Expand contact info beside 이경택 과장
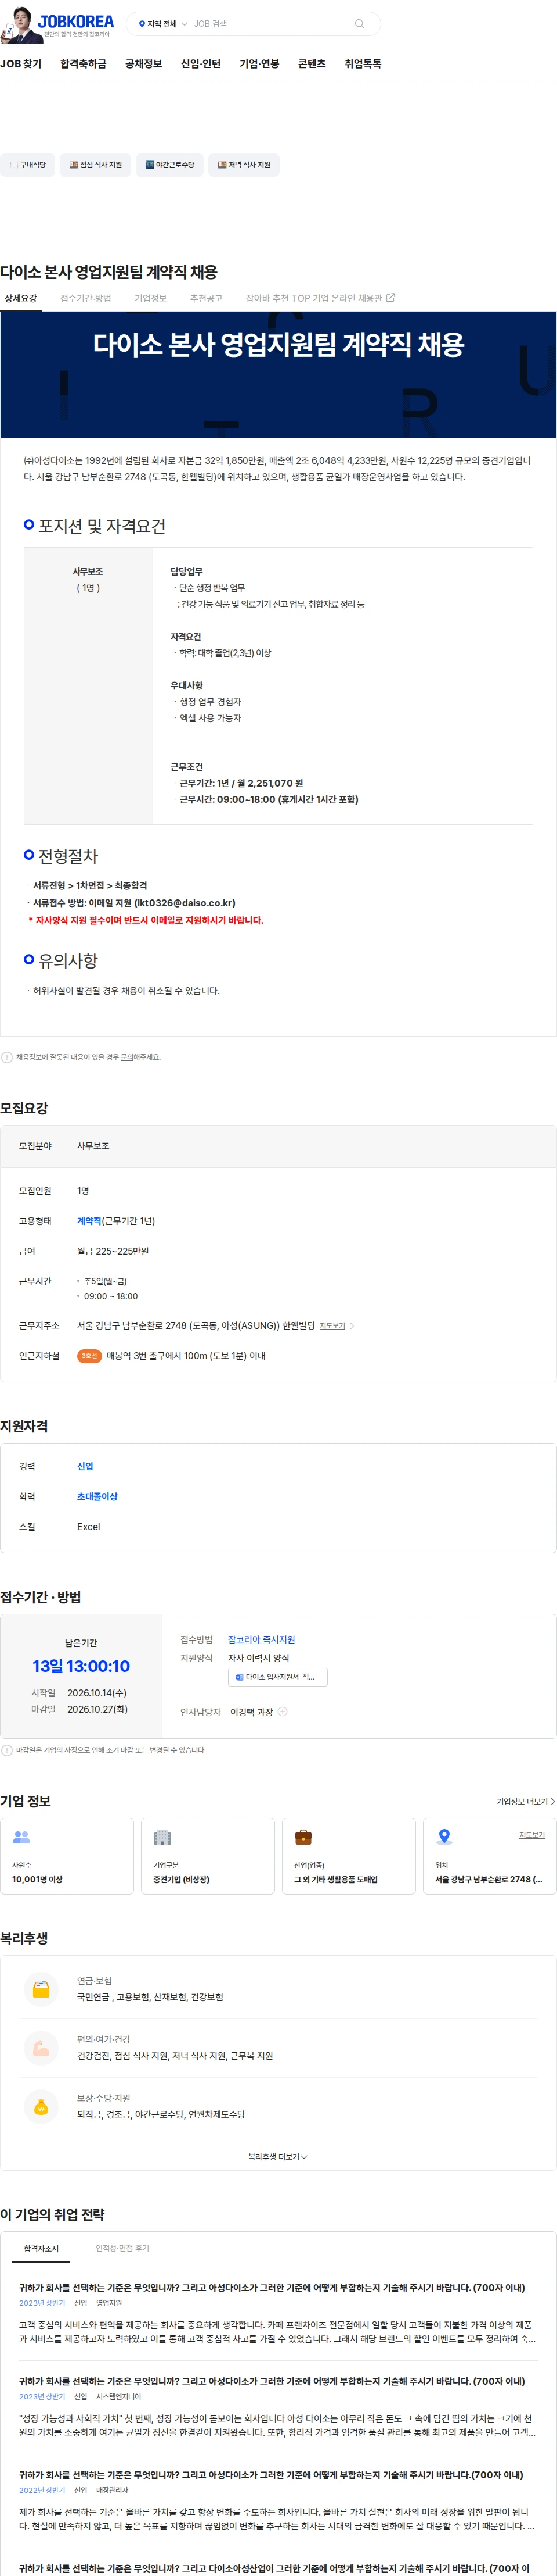Screen dimensions: 557x2576 pyautogui.click(x=283, y=1713)
